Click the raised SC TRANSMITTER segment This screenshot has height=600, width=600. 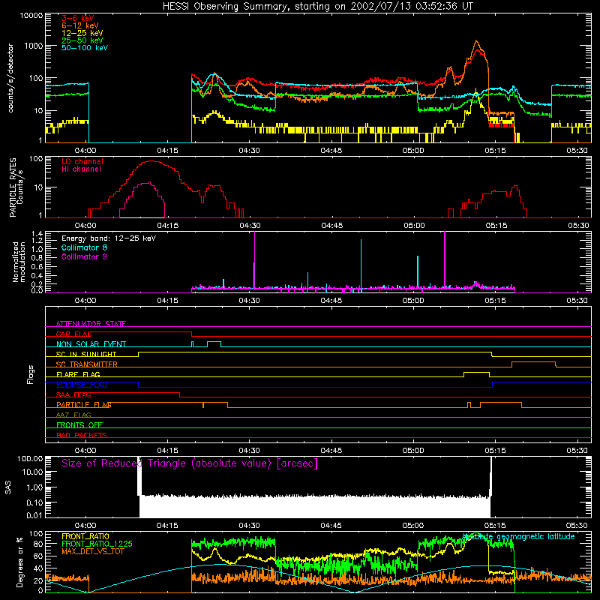coord(534,362)
